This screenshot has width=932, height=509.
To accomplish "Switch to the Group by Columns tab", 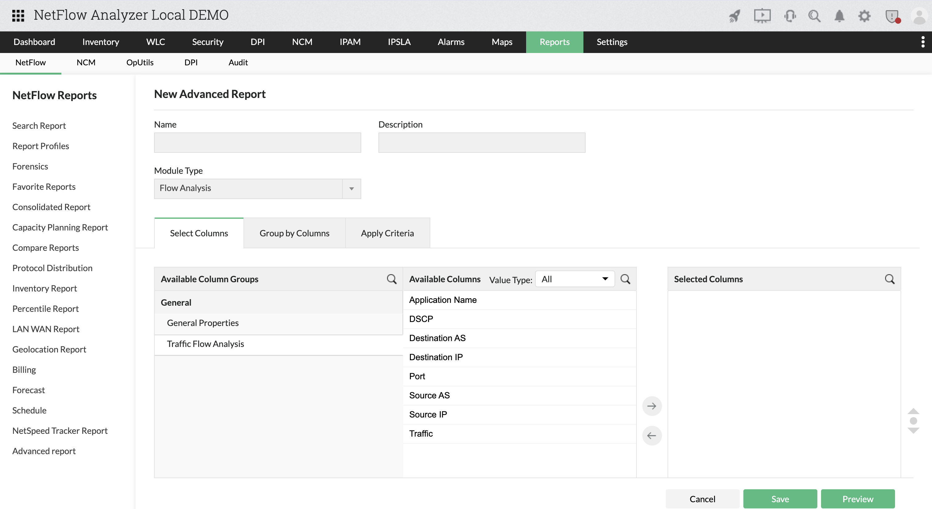I will click(x=294, y=233).
